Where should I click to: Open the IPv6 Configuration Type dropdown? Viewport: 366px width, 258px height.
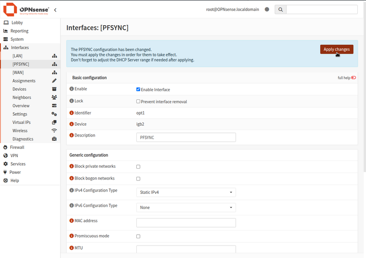point(186,208)
